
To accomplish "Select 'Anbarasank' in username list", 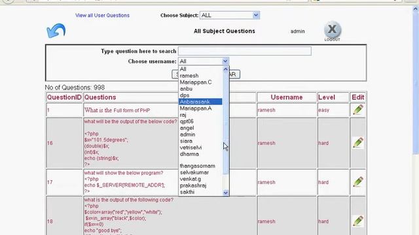I will [200, 102].
